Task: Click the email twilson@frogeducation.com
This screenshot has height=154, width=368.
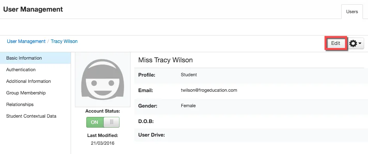Action: [209, 90]
